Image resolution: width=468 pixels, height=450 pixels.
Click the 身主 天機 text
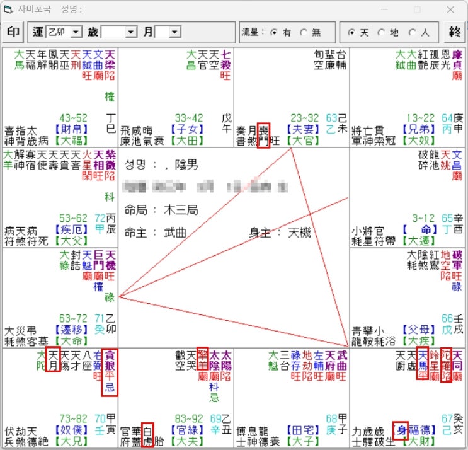click(280, 233)
